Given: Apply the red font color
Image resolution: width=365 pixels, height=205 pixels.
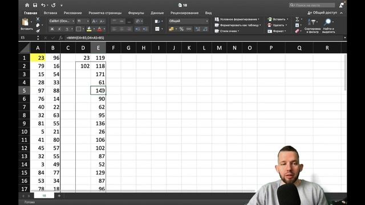Looking at the screenshot, I should (x=100, y=29).
